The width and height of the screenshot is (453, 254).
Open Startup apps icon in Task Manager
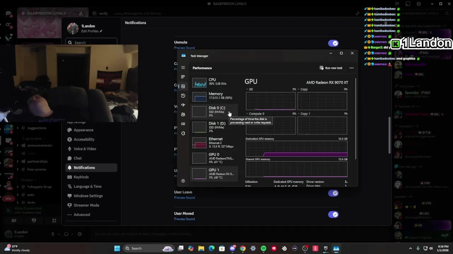click(183, 105)
